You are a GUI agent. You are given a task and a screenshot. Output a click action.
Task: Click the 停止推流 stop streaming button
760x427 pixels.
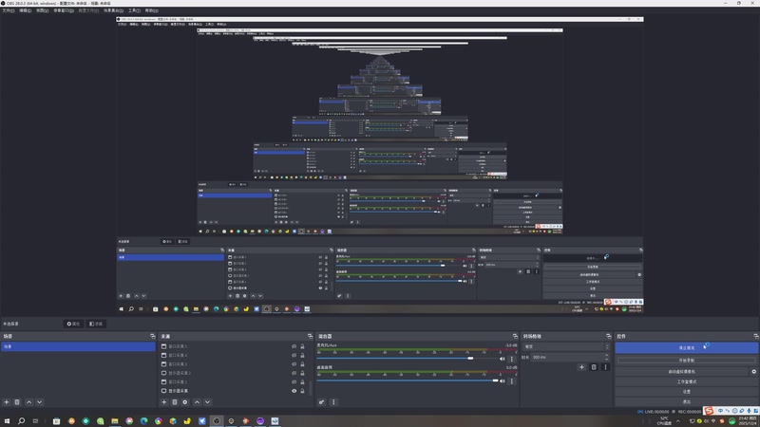click(686, 347)
